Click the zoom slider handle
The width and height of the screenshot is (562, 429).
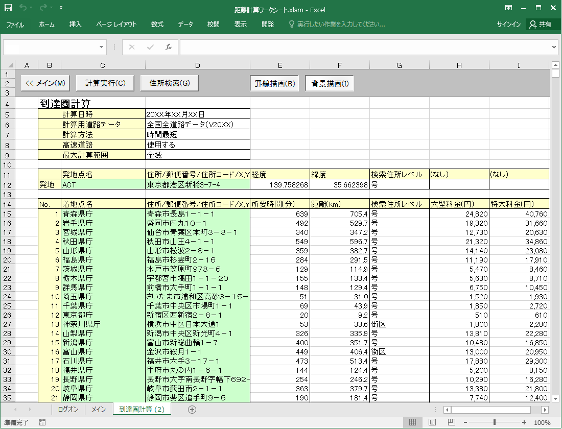coord(495,422)
